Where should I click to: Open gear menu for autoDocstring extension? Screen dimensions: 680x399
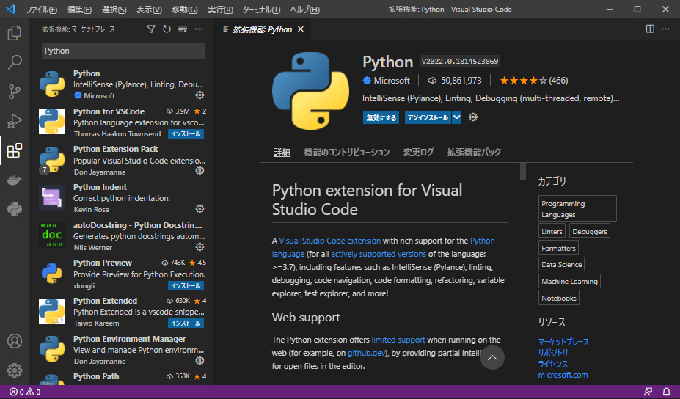tap(200, 246)
